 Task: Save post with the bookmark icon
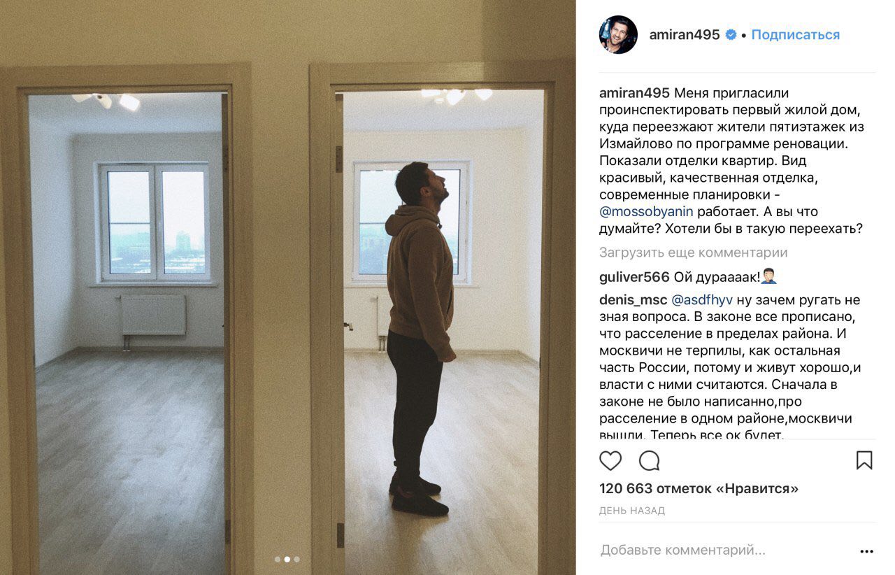point(864,460)
